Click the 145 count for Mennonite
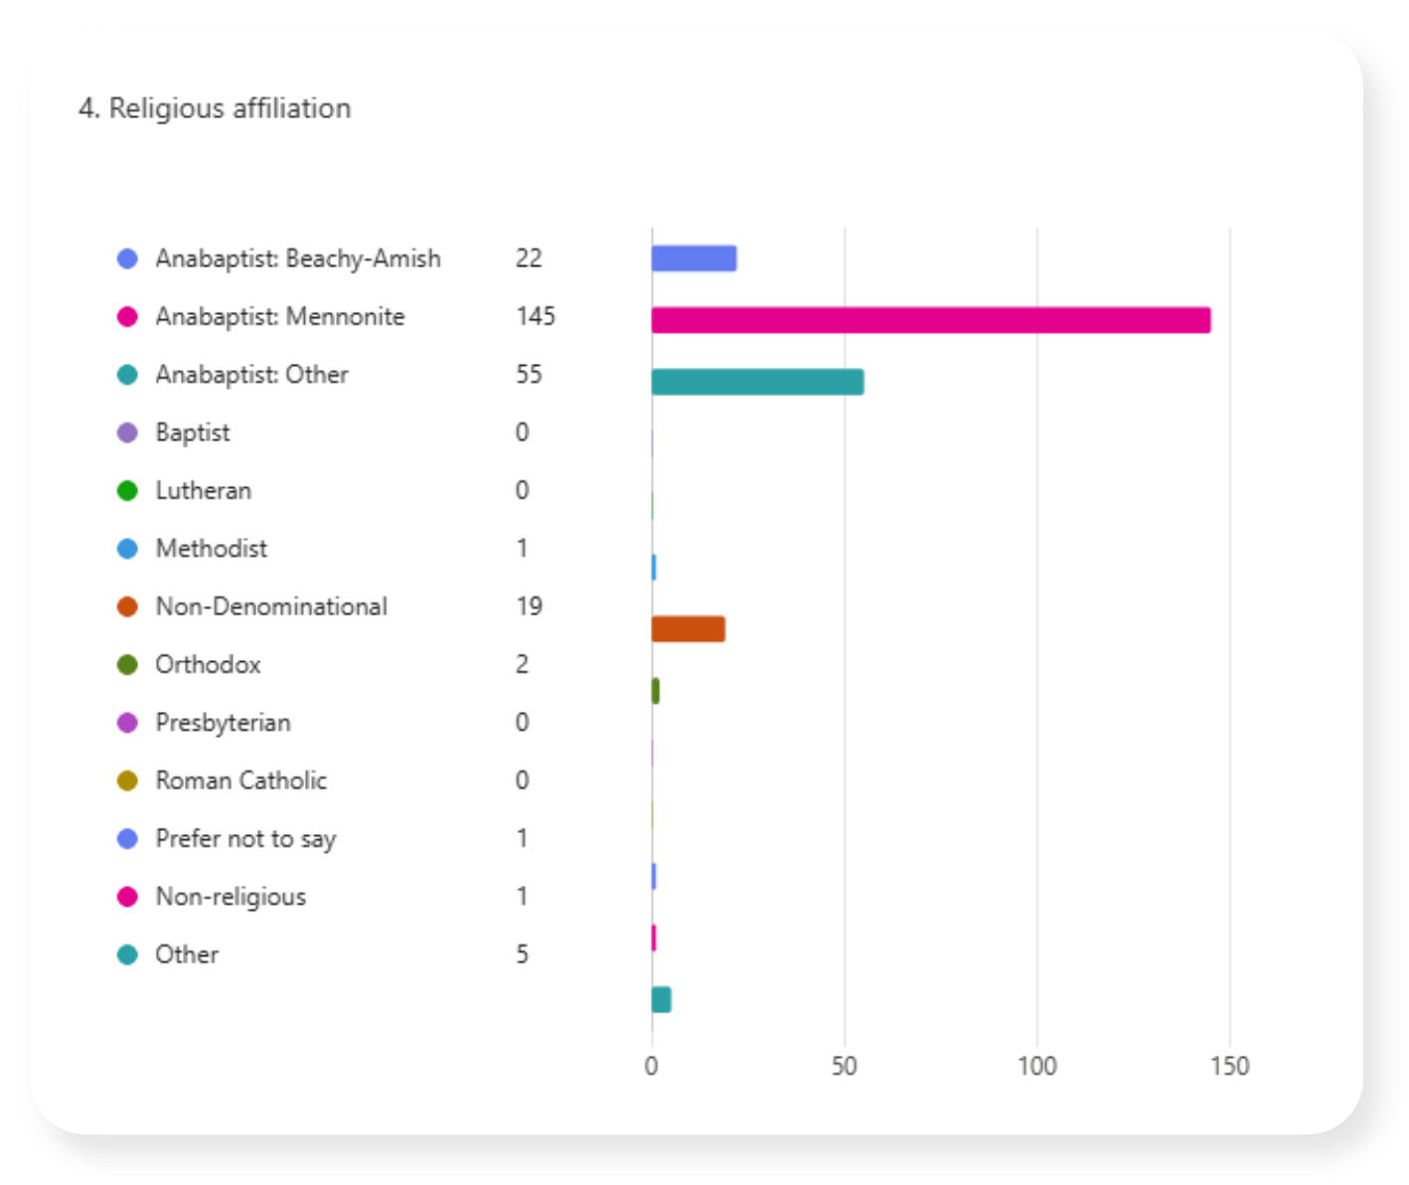The height and width of the screenshot is (1185, 1409). [536, 317]
